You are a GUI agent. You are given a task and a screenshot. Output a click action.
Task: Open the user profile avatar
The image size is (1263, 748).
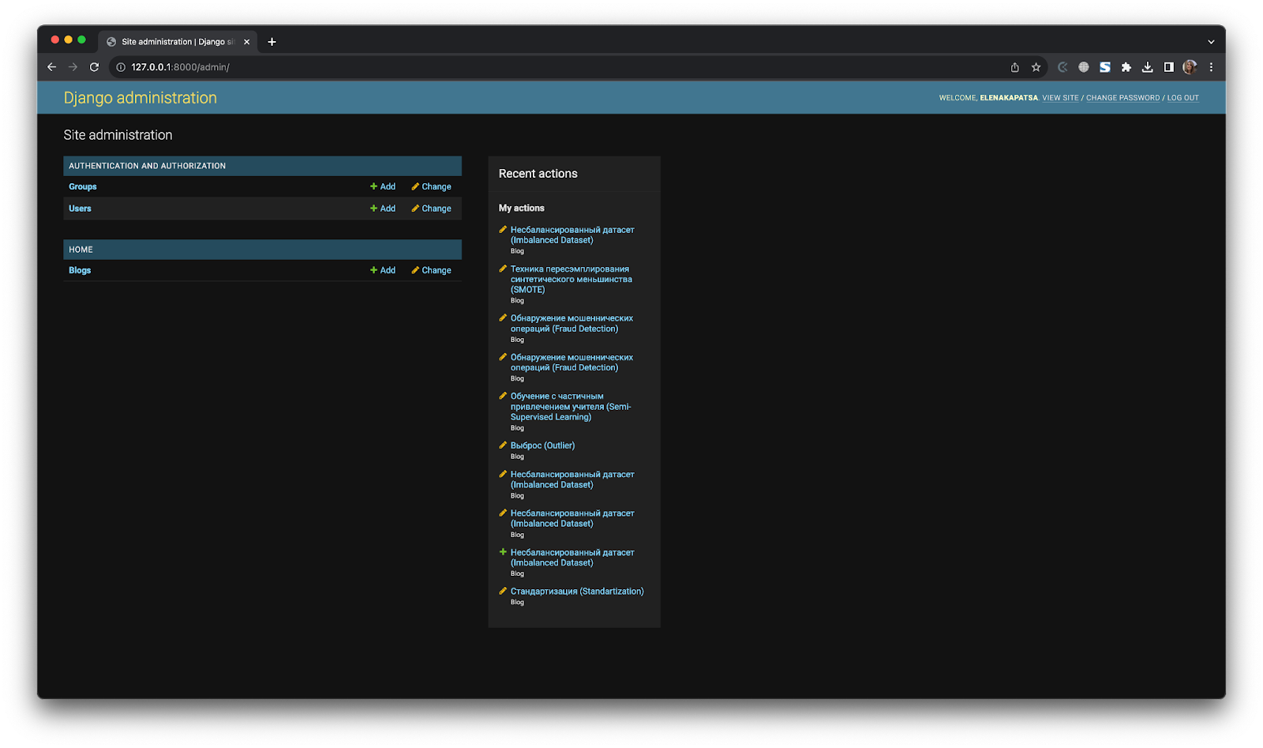(x=1190, y=67)
